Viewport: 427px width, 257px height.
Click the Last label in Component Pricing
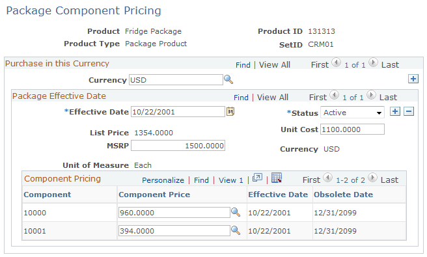(x=389, y=180)
